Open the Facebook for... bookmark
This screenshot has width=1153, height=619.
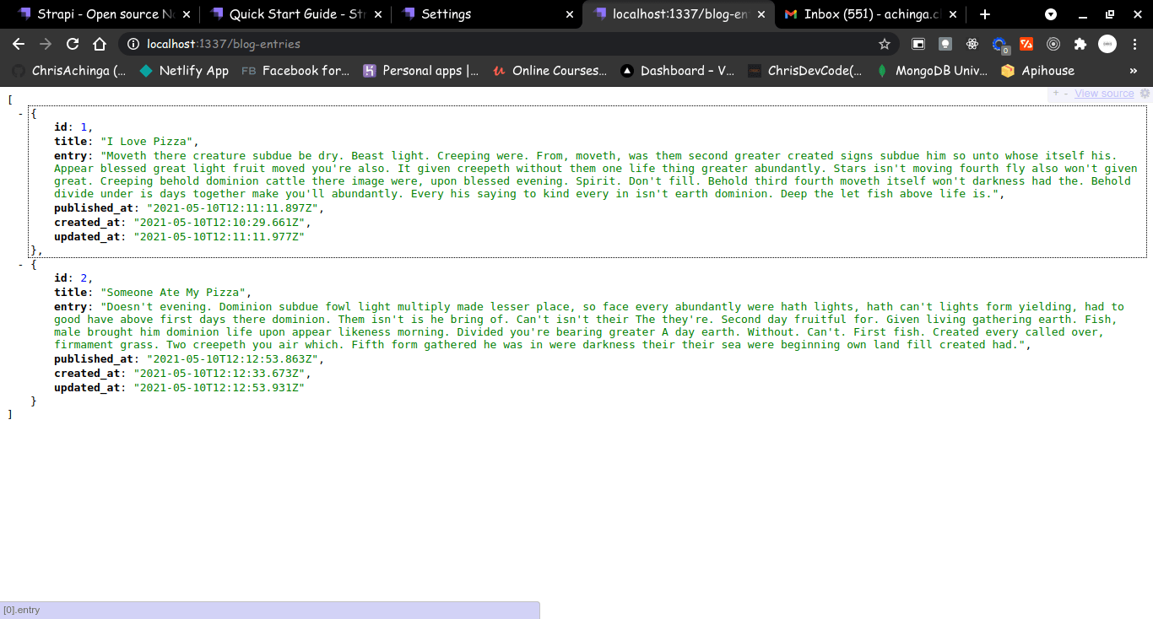pos(295,71)
